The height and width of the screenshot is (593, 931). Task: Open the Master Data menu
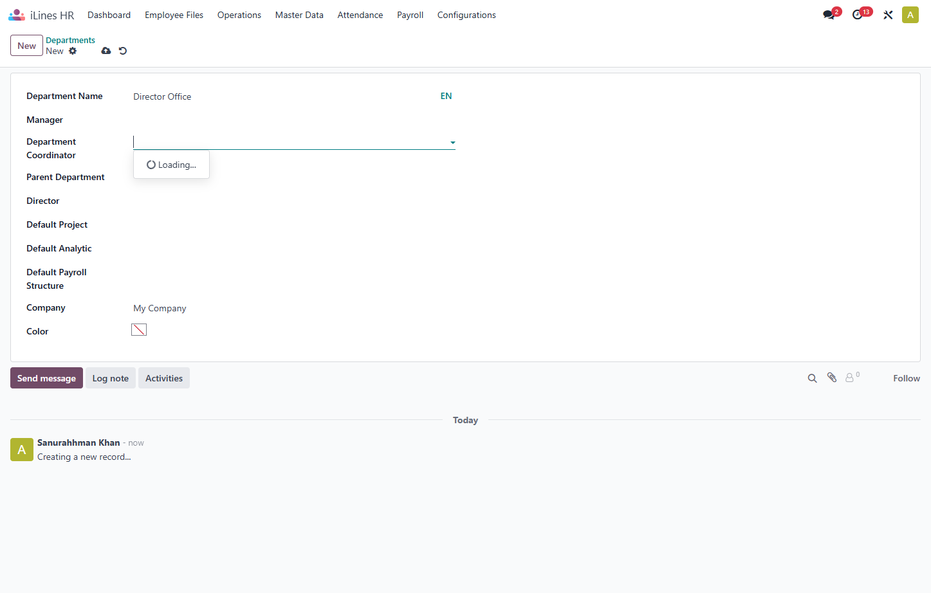tap(299, 15)
